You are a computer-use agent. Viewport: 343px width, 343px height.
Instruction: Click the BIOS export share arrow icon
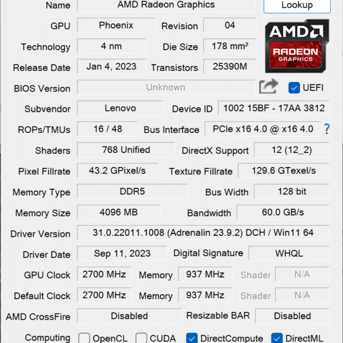[269, 86]
